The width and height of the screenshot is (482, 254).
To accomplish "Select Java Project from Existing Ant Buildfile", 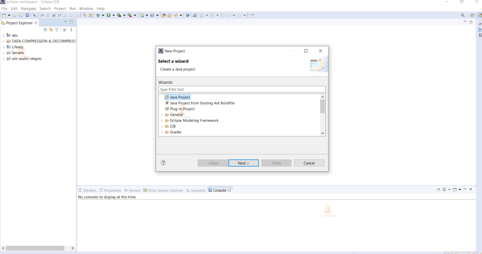I will (200, 103).
